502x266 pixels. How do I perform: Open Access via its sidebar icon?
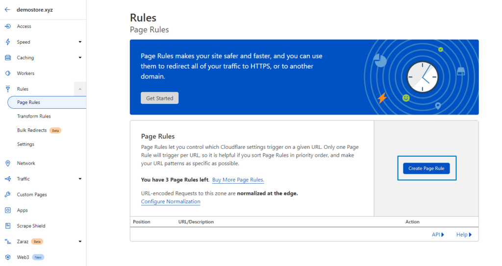coord(8,26)
